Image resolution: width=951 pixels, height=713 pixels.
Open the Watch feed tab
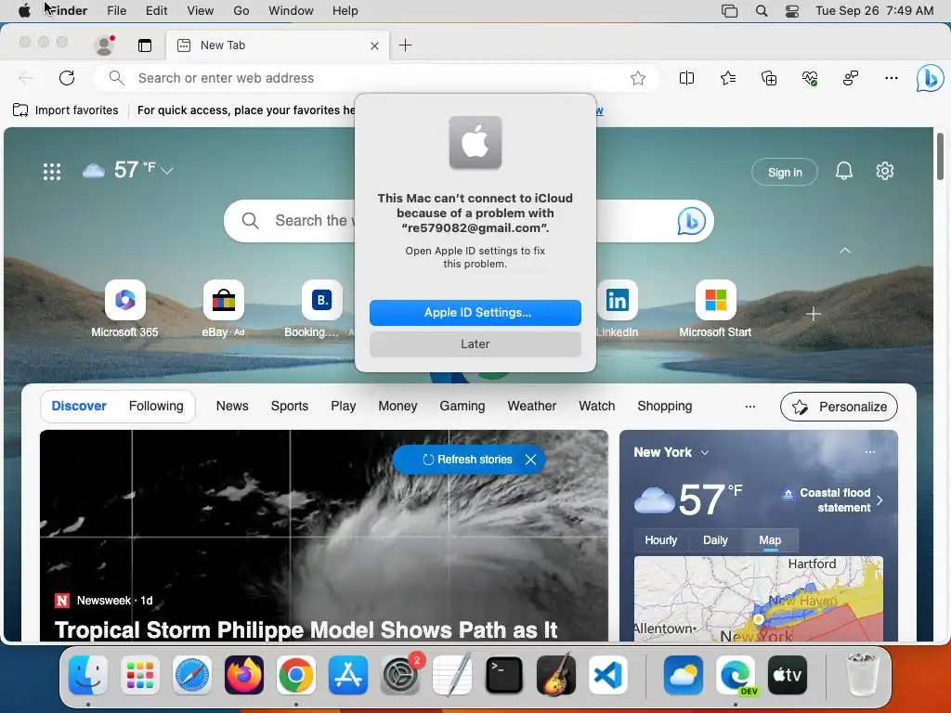pos(597,407)
